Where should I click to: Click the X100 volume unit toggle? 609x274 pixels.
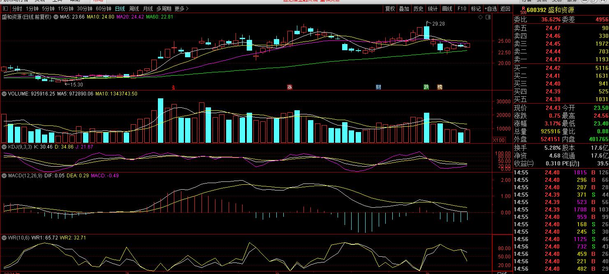click(498, 140)
